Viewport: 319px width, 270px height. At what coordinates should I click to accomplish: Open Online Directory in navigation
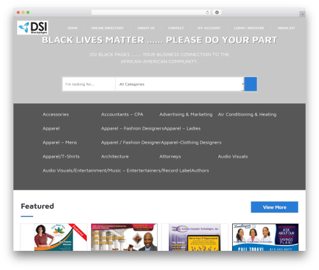coord(107,28)
